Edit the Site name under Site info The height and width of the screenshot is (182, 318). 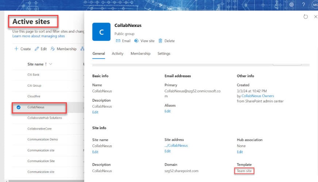coord(95,152)
